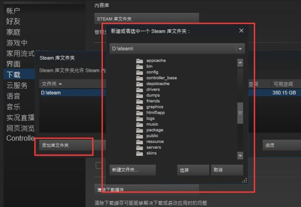Select the skins folder icon

tap(139, 154)
